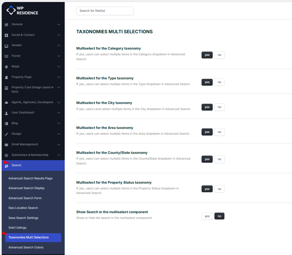The width and height of the screenshot is (292, 255).
Task: Set Category taxonomy multiselect to no
Action: click(219, 55)
